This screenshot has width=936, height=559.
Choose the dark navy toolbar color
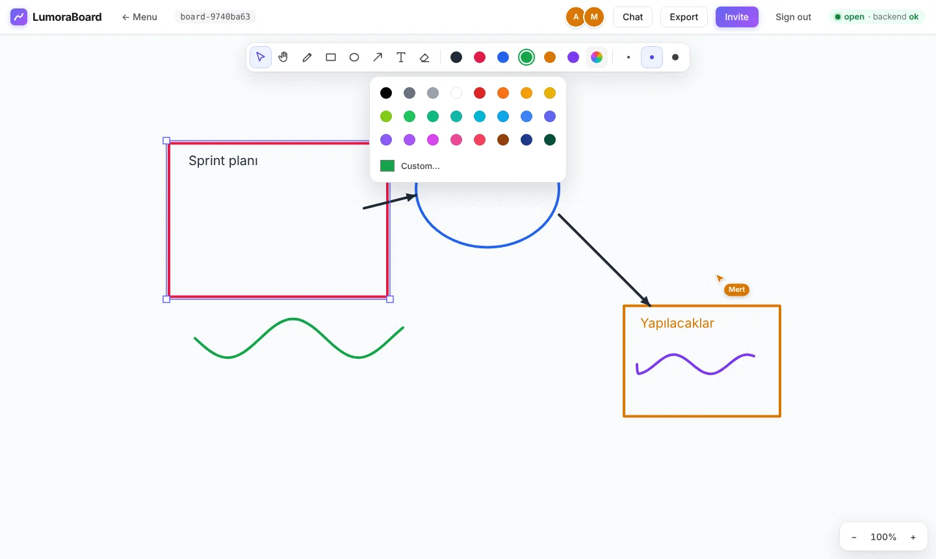(x=456, y=57)
